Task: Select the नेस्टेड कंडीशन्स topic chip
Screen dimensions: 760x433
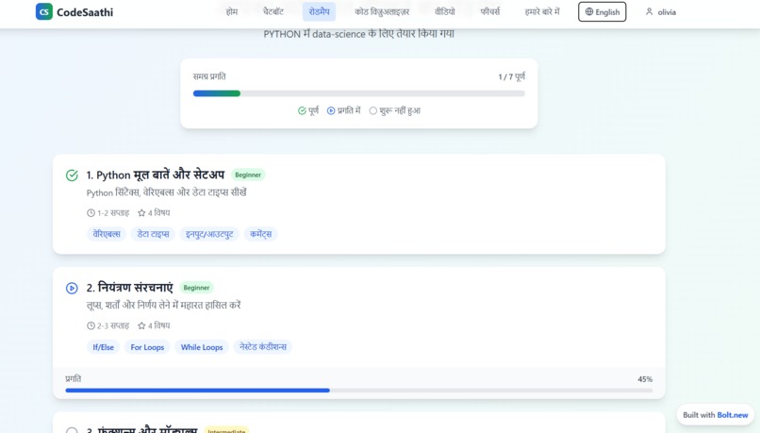Action: click(263, 347)
